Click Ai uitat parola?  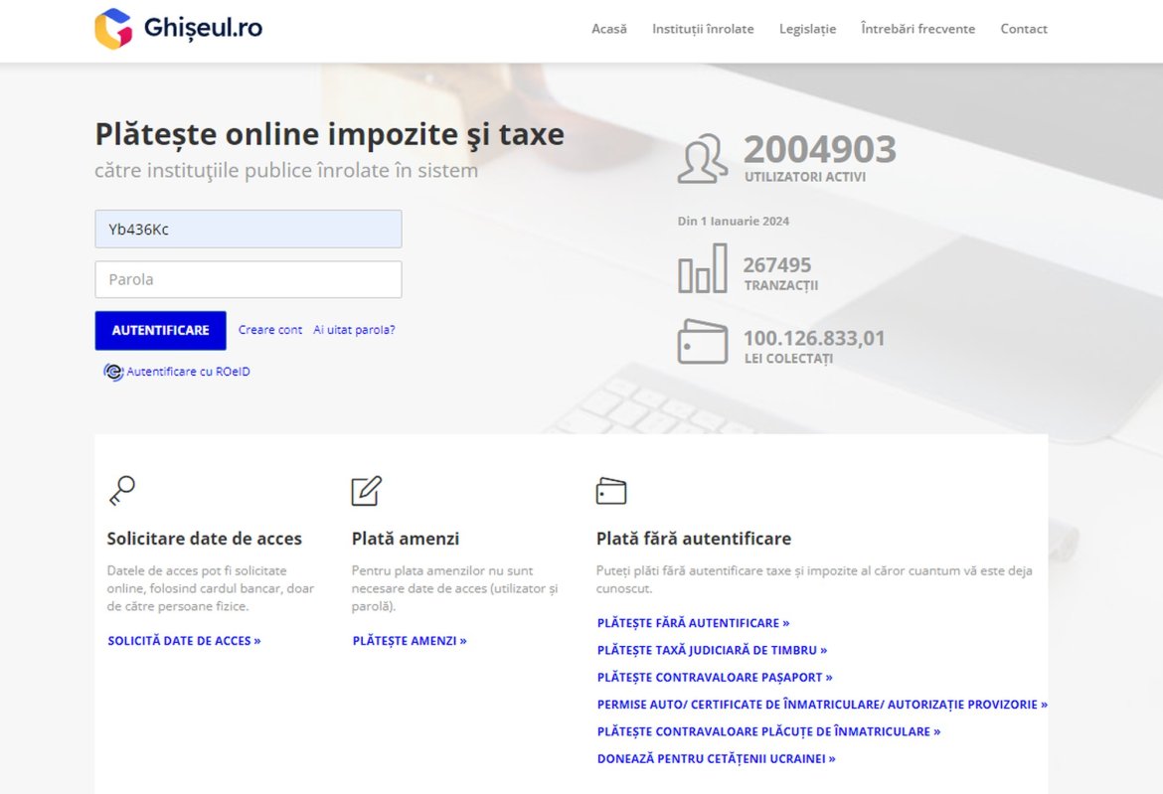(x=354, y=329)
